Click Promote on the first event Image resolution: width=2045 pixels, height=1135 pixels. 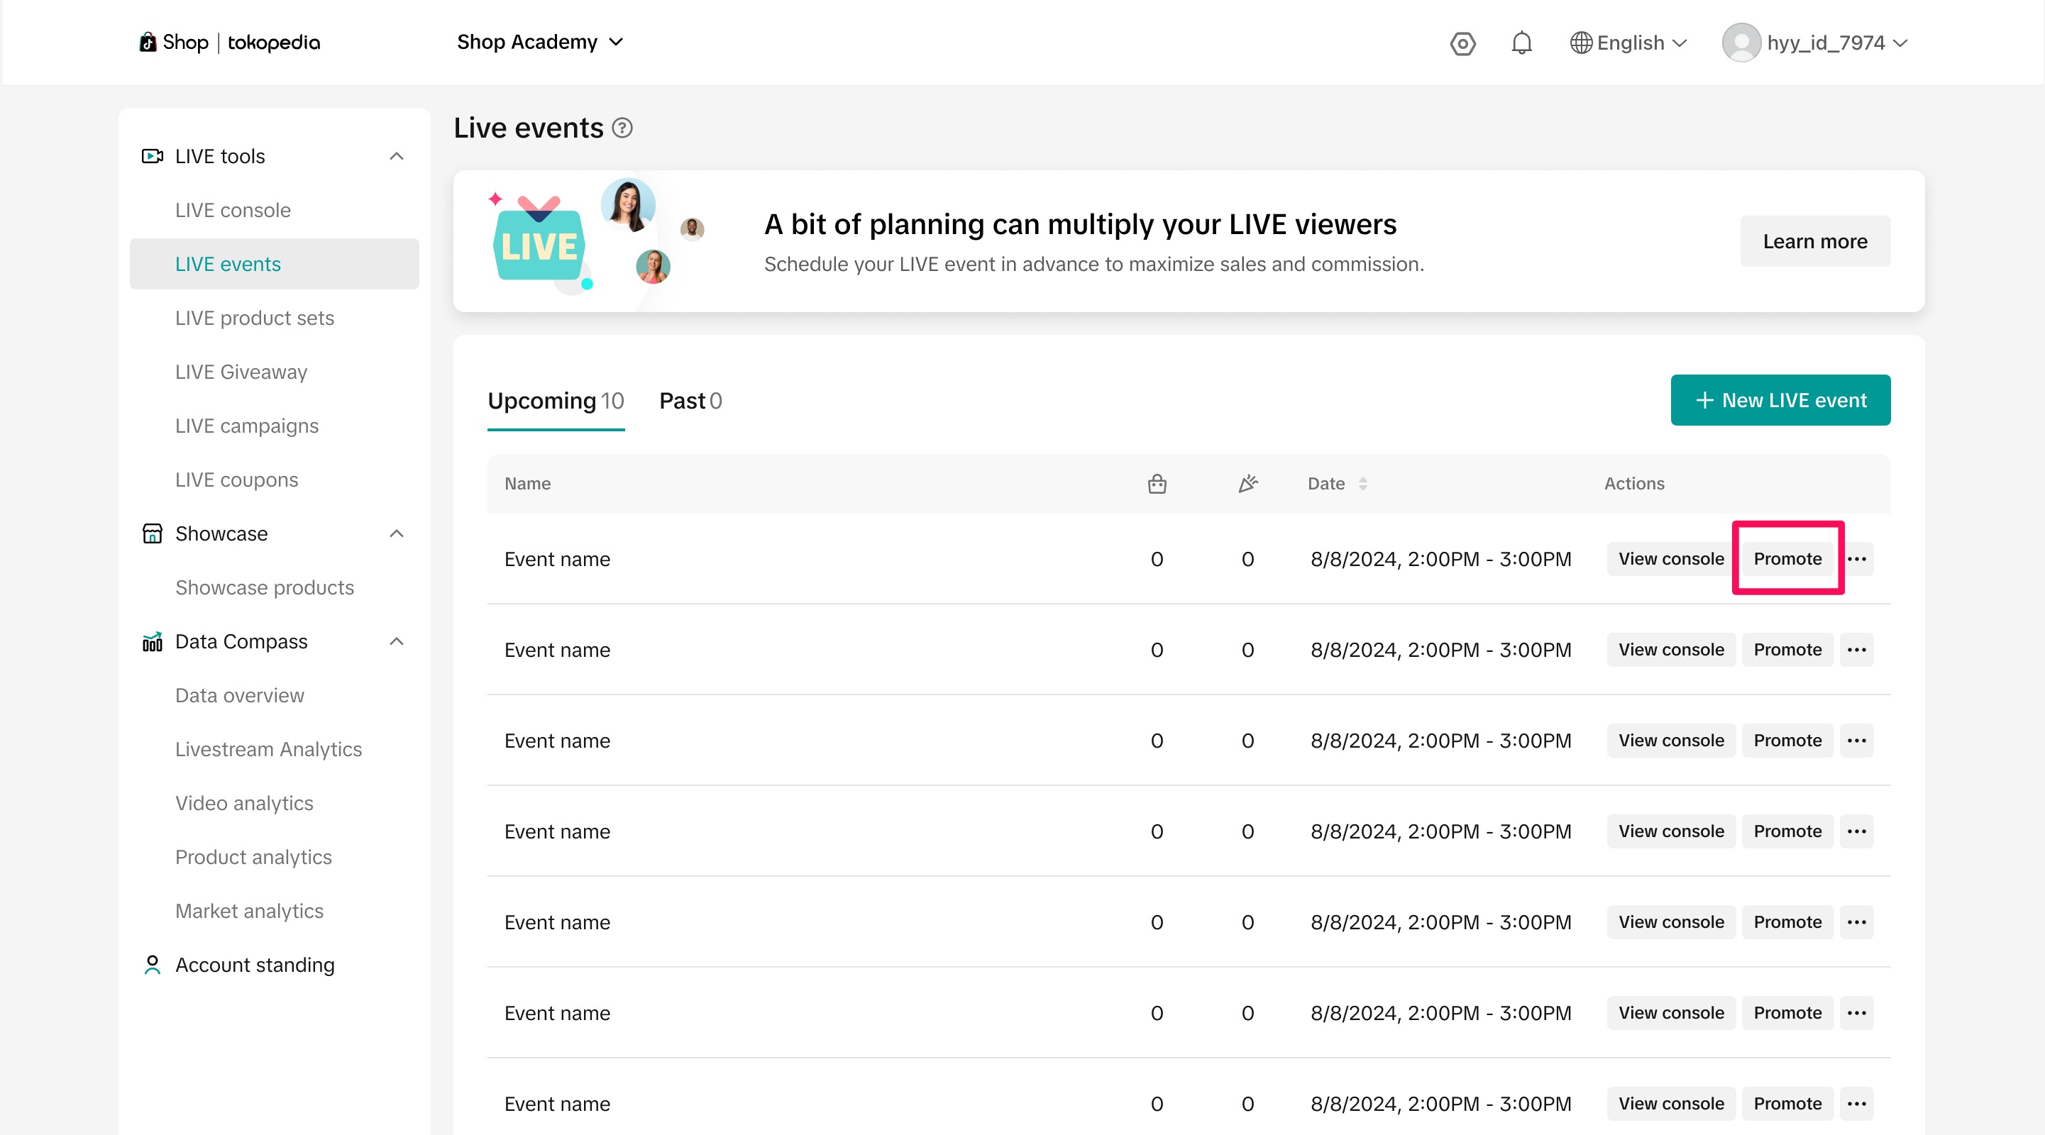point(1787,559)
